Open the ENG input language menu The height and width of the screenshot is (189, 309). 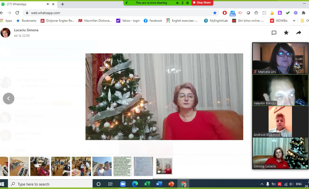click(x=299, y=184)
